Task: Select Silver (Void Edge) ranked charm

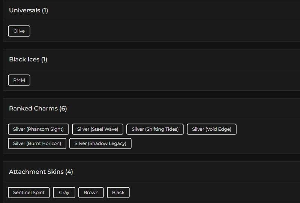Action: (211, 129)
